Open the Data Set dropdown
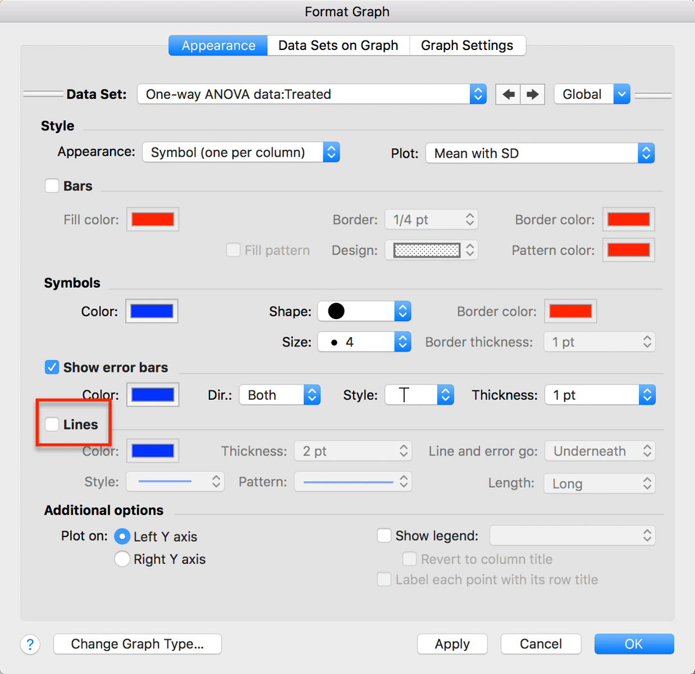Viewport: 695px width, 674px height. (478, 94)
